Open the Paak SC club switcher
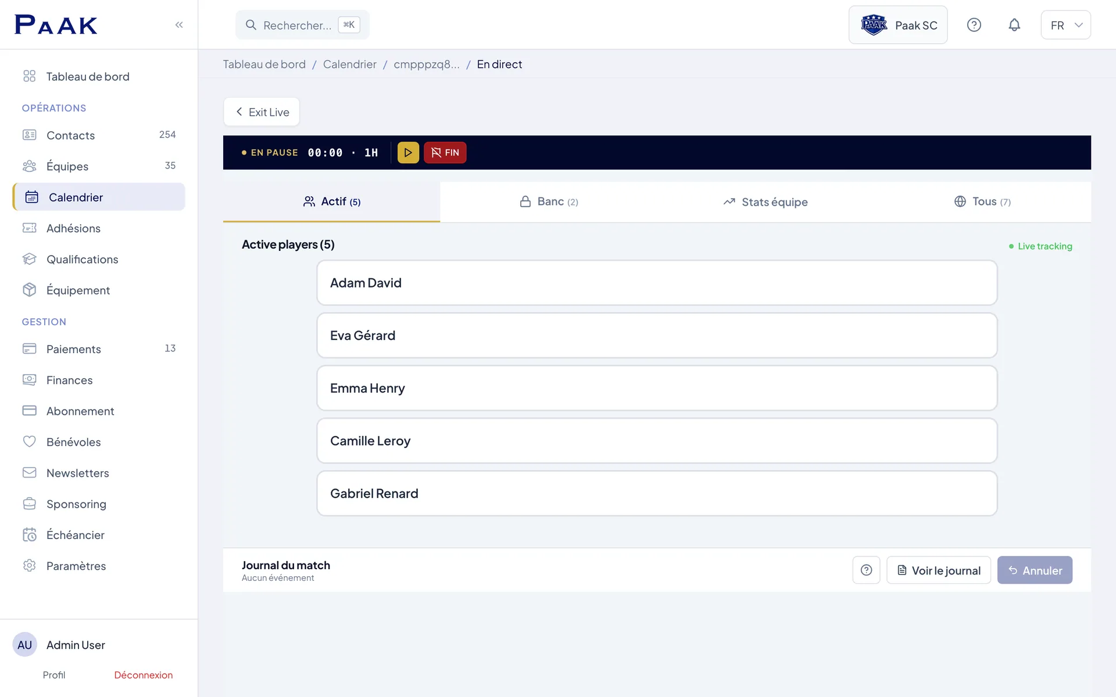This screenshot has width=1116, height=697. pos(898,25)
